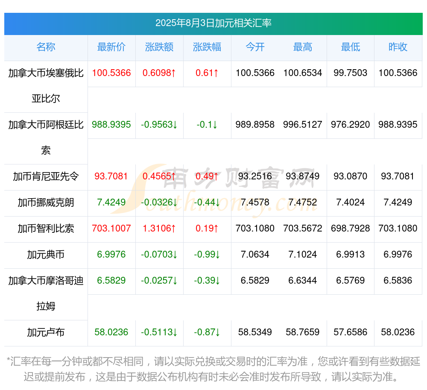This screenshot has height=390, width=427.
Task: Click opening value 7.0634
Action: point(255,254)
